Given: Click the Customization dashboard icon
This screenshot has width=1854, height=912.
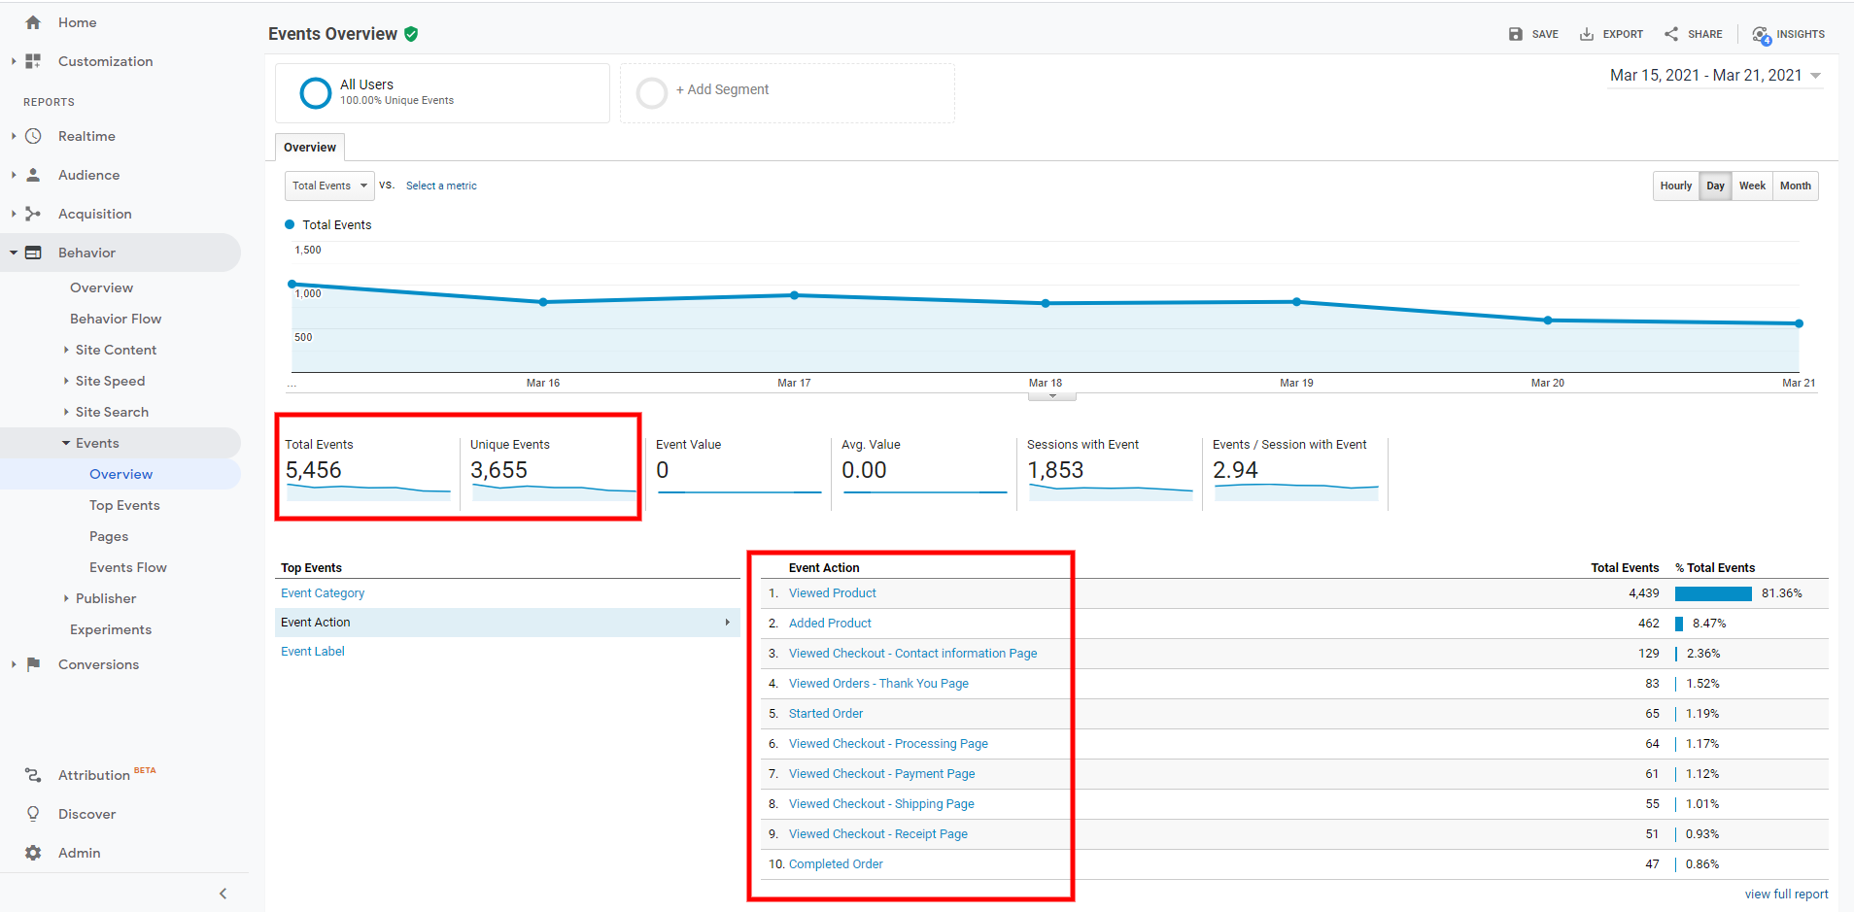Looking at the screenshot, I should click(33, 61).
